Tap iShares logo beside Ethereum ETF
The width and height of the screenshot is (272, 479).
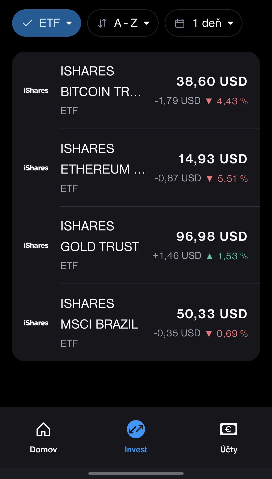coord(36,168)
